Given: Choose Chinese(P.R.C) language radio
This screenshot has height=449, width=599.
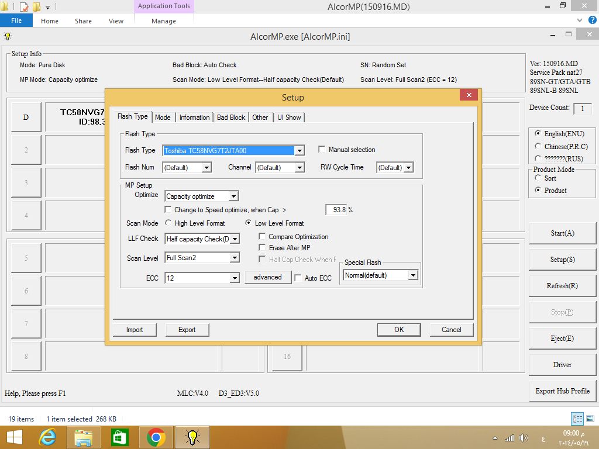Looking at the screenshot, I should click(538, 146).
